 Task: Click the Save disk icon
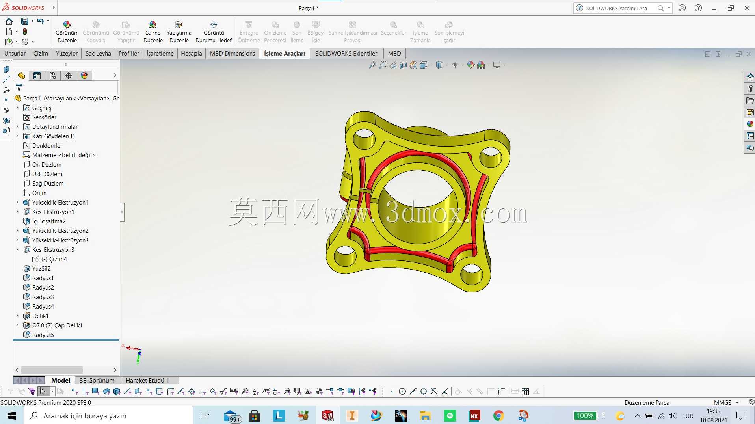25,21
